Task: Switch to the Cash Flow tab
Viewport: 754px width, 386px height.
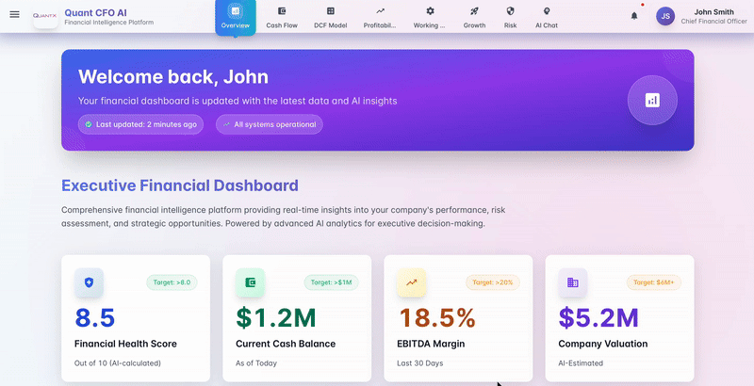Action: pos(282,17)
